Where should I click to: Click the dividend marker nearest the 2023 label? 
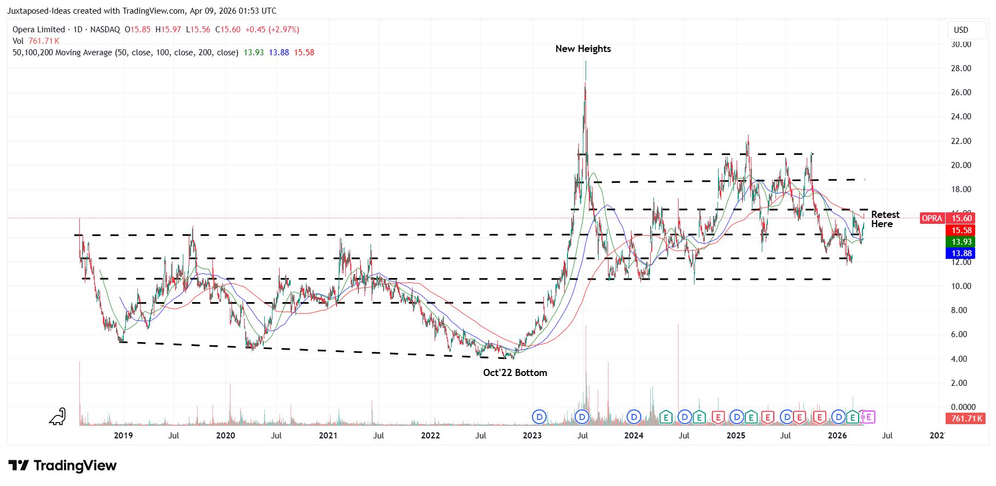[539, 417]
